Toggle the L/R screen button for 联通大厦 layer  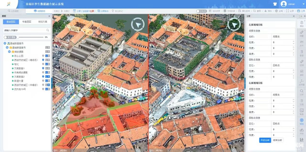pos(47,81)
